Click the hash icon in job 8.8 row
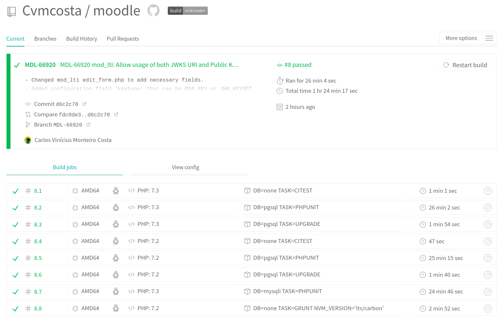 (28, 309)
